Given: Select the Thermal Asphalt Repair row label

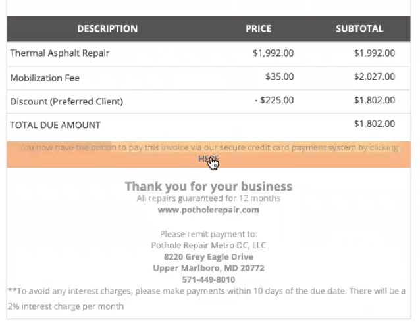Looking at the screenshot, I should pyautogui.click(x=60, y=53).
